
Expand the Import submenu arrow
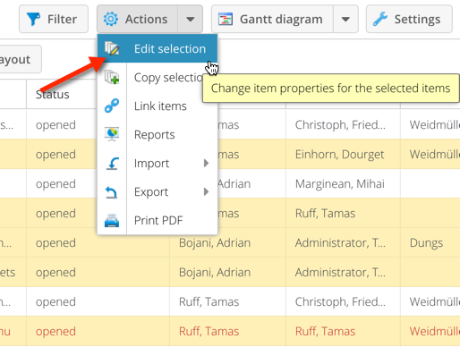coord(206,163)
